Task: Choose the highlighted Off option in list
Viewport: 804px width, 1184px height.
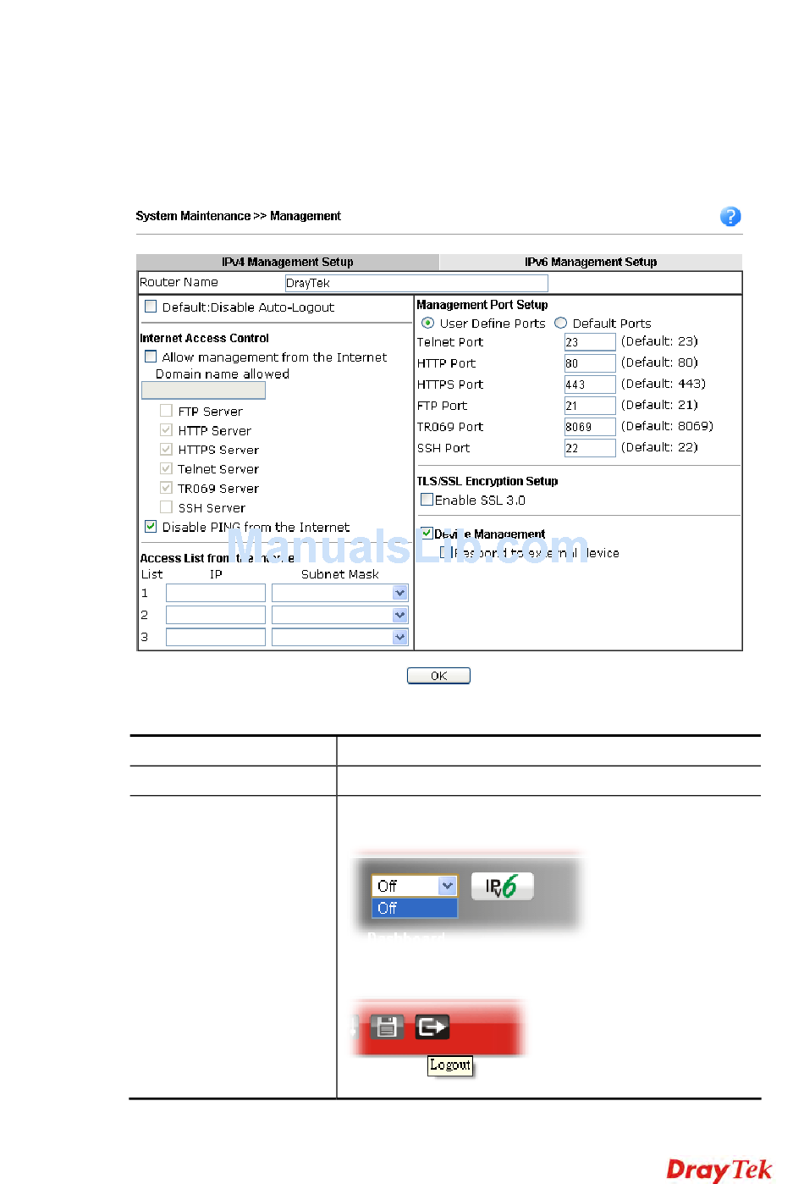Action: [x=414, y=908]
